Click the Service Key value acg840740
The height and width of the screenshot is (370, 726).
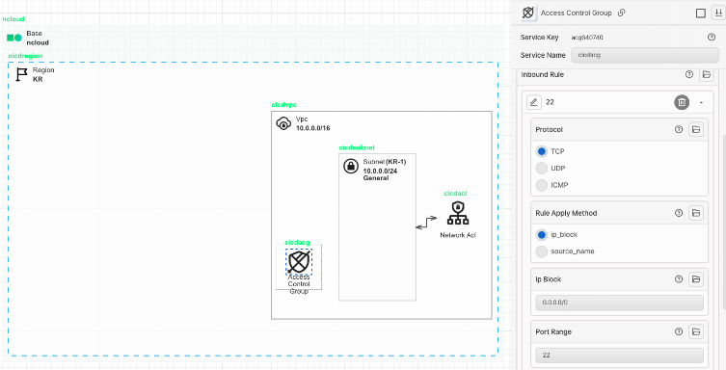point(587,37)
